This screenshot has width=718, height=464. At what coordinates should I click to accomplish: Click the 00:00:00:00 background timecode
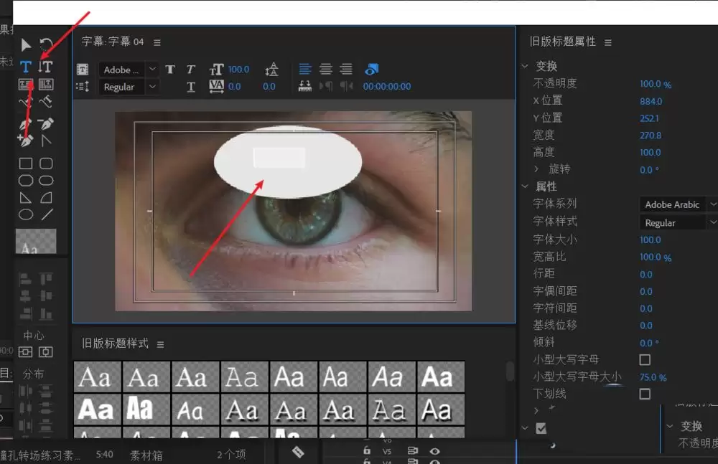(387, 87)
